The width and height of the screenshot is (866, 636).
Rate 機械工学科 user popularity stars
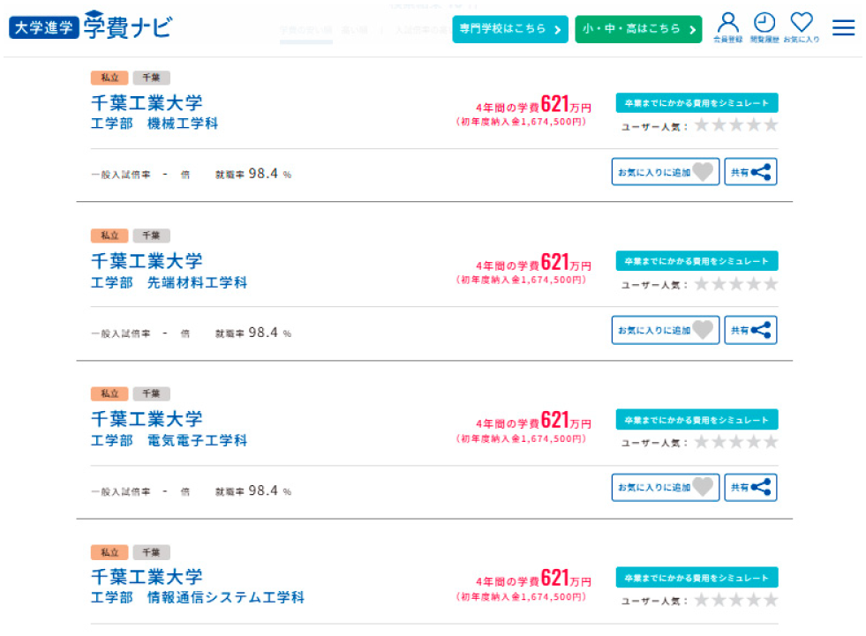(736, 125)
